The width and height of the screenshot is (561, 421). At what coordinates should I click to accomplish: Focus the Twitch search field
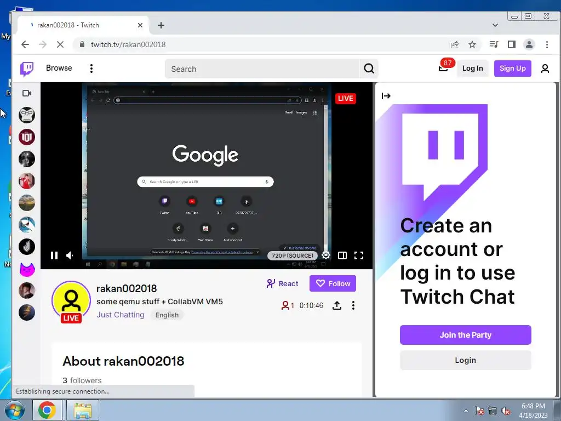262,69
